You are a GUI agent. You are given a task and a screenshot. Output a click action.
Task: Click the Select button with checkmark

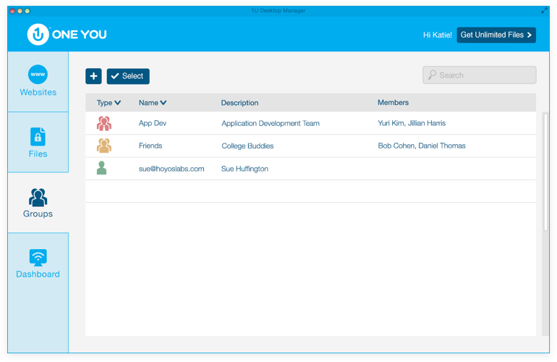[x=128, y=76]
